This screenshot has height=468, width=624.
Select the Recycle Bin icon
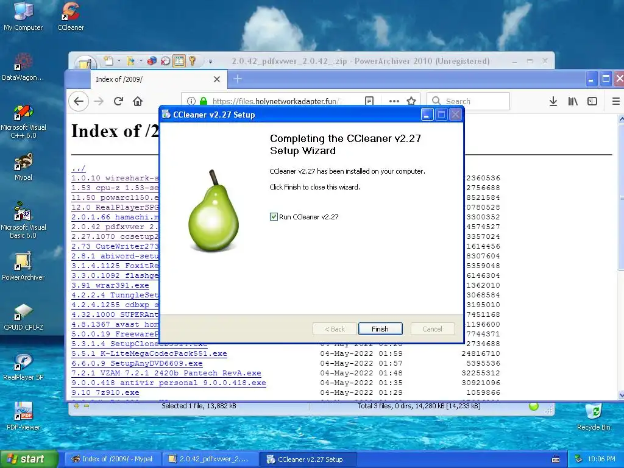tap(594, 416)
